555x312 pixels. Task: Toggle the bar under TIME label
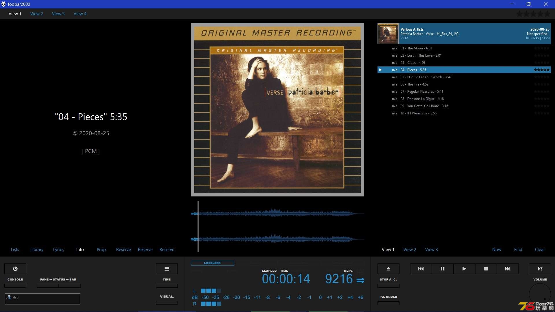point(167,286)
